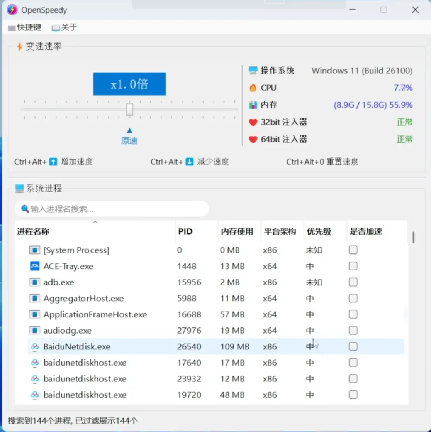Click the blue up arrow for 增加速度
Image resolution: width=431 pixels, height=432 pixels.
point(54,162)
